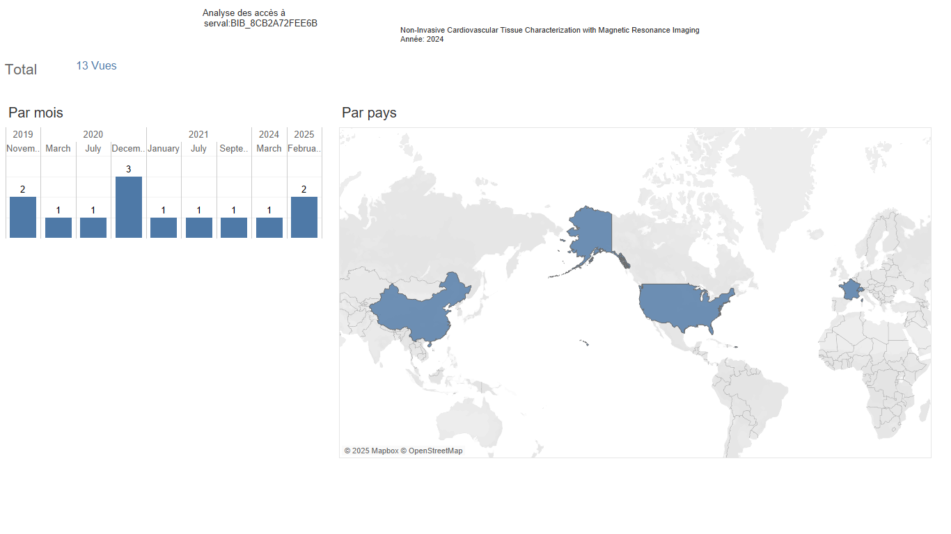
Task: Select the December 2020 bar
Action: (x=129, y=207)
